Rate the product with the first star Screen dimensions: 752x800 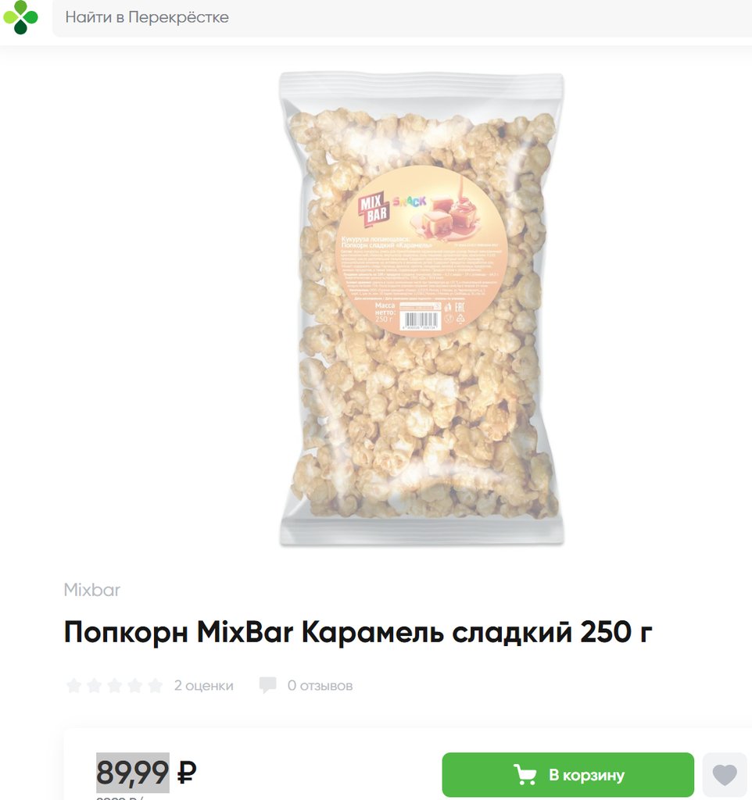coord(74,686)
